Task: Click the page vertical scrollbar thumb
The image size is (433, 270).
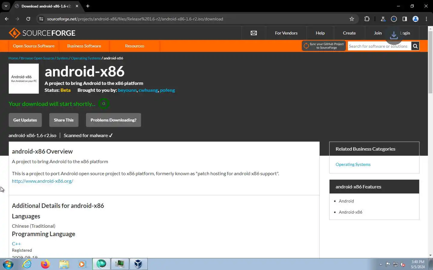Action: (x=430, y=61)
